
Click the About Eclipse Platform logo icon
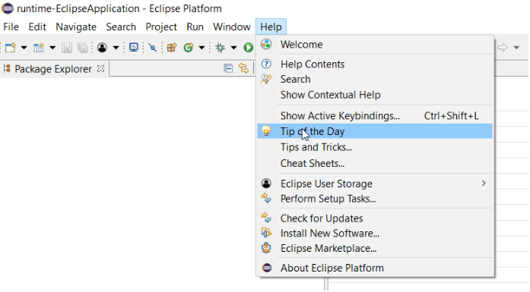(x=267, y=268)
